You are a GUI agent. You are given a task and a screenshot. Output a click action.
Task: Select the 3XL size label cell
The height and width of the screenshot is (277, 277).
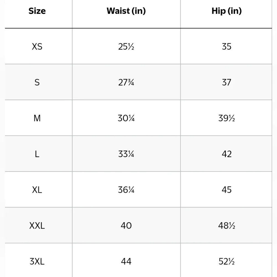tap(37, 261)
